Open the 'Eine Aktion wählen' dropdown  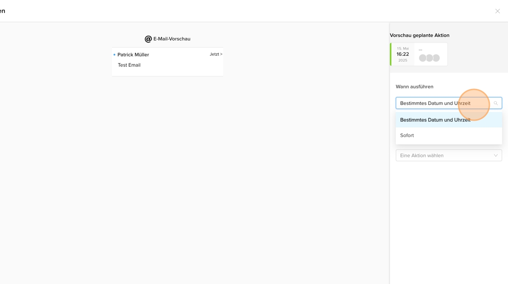tap(449, 155)
